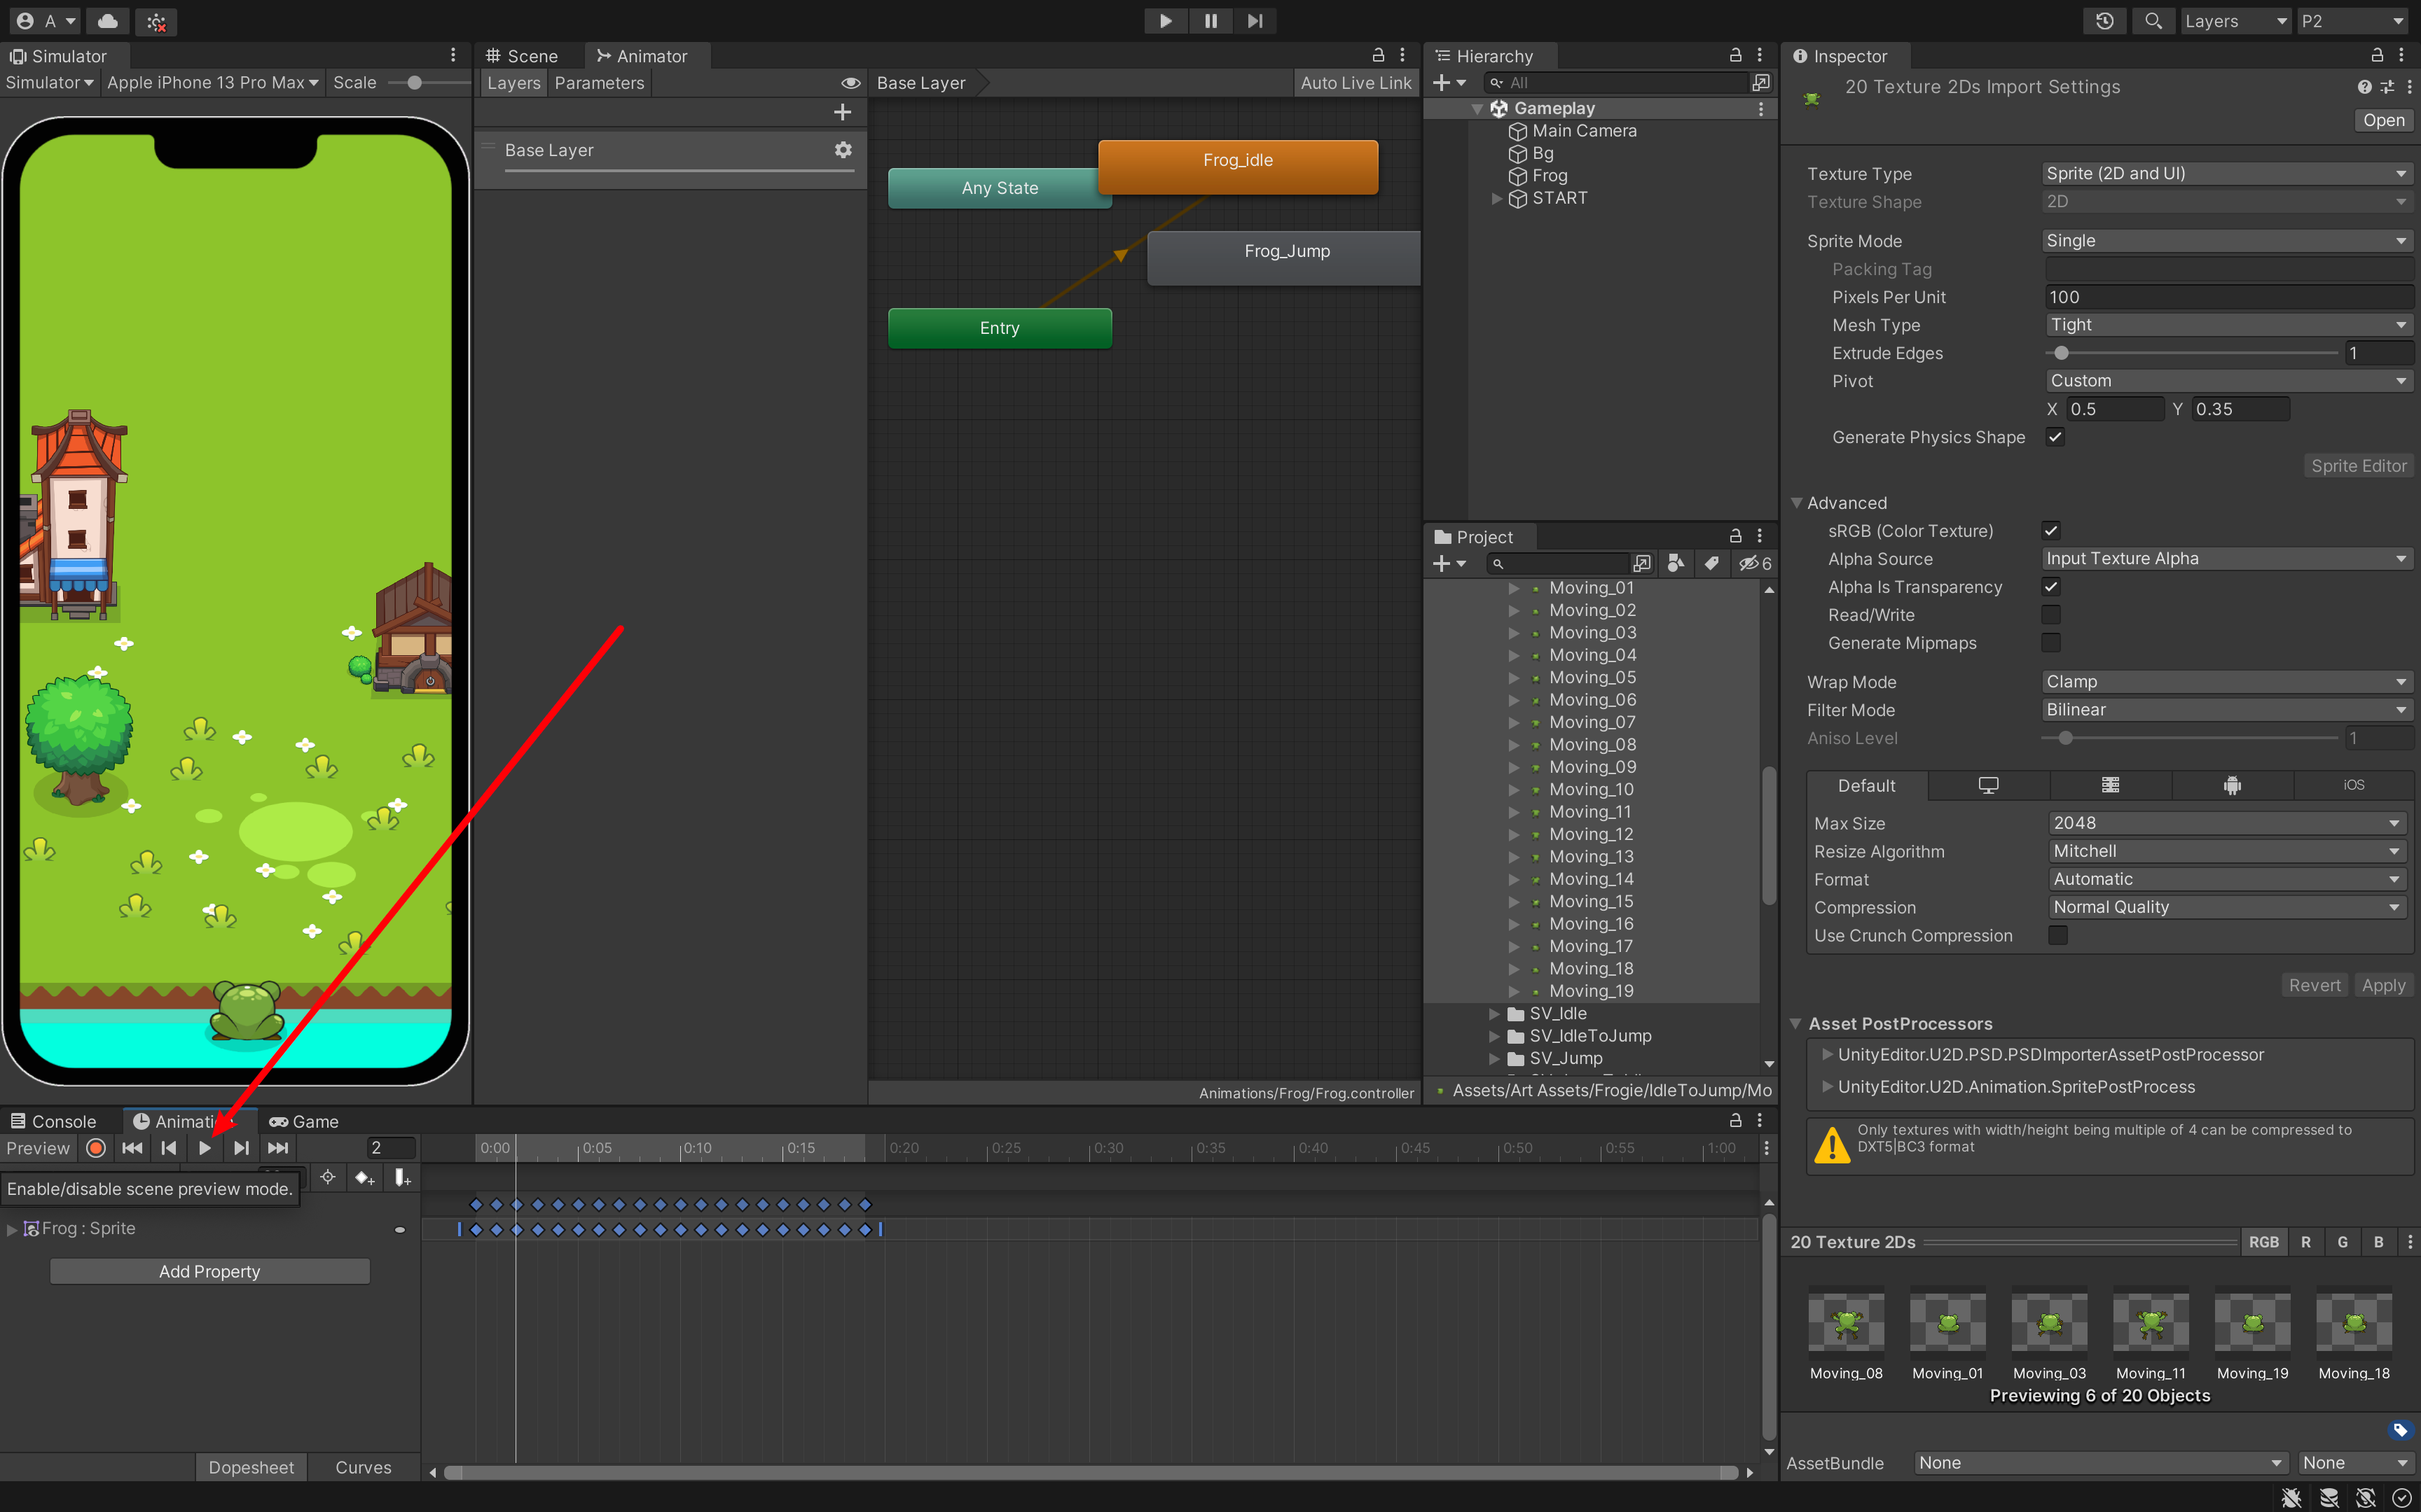The height and width of the screenshot is (1512, 2421).
Task: Open Filter Mode dropdown
Action: (2227, 710)
